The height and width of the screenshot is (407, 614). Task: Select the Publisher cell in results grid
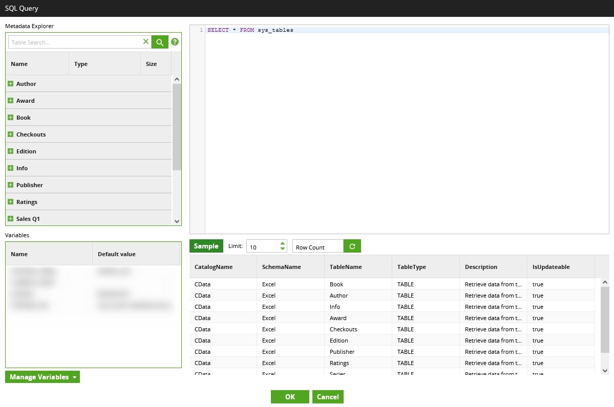(358, 352)
